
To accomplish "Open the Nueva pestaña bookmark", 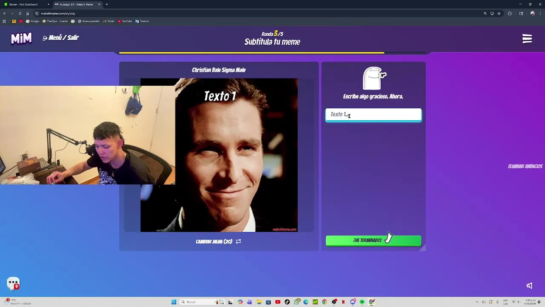I will click(x=89, y=21).
